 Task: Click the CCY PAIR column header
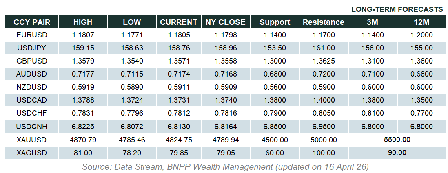31,22
